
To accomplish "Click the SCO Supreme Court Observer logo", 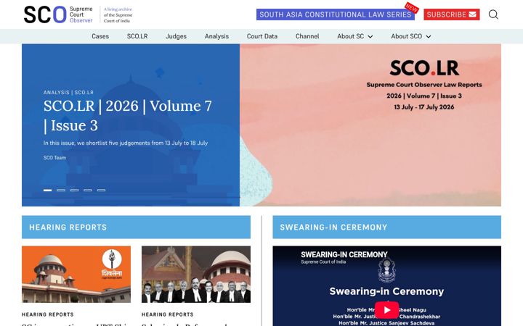I will (58, 14).
